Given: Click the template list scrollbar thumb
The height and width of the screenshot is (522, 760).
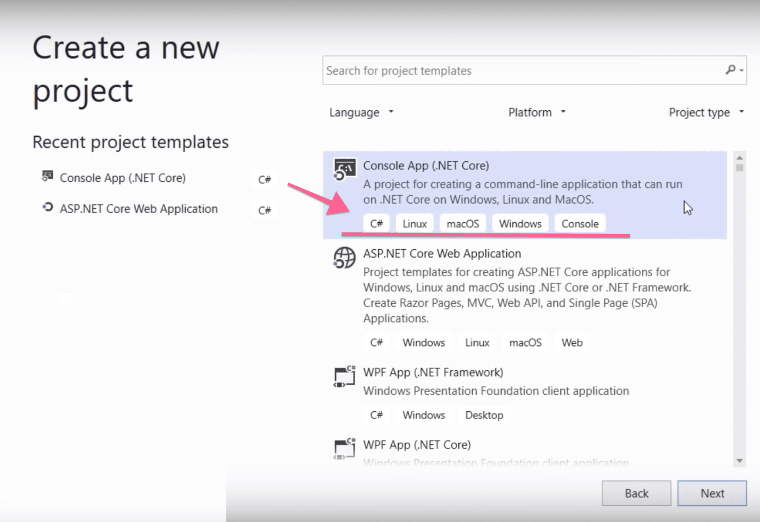Looking at the screenshot, I should [740, 168].
